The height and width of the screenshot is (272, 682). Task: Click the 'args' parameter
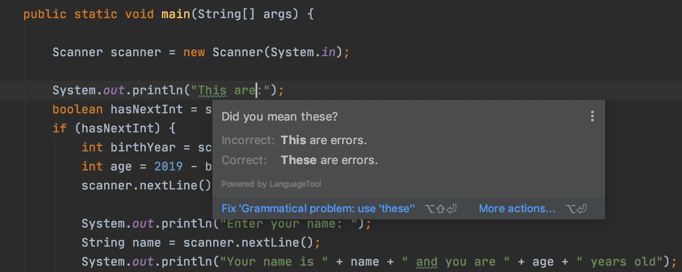pyautogui.click(x=278, y=14)
